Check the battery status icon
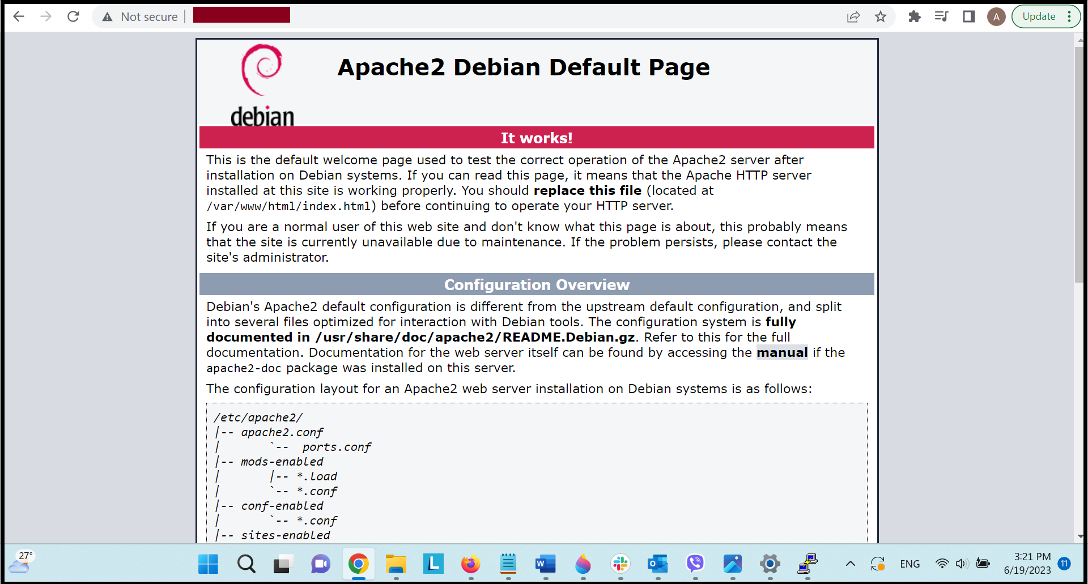Image resolution: width=1088 pixels, height=584 pixels. [x=983, y=564]
